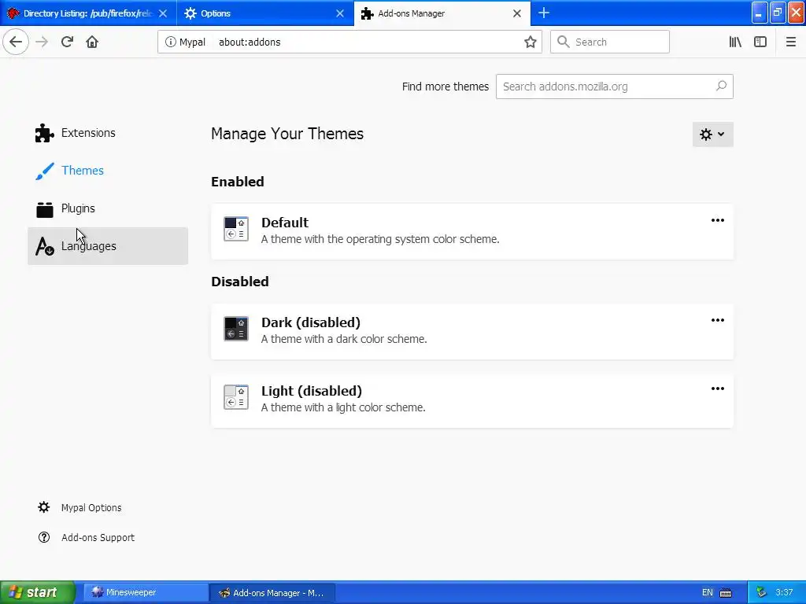
Task: Expand the gear tools dropdown for themes
Action: 712,134
